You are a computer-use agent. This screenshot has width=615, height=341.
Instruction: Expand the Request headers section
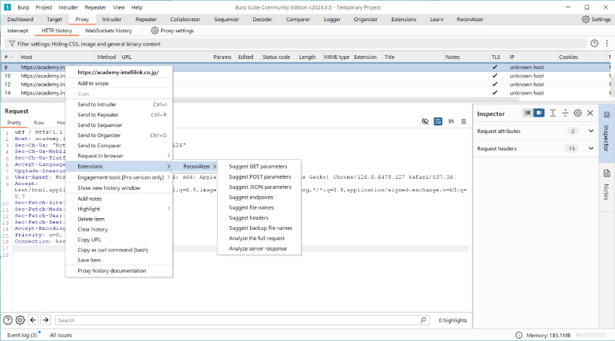pos(591,148)
